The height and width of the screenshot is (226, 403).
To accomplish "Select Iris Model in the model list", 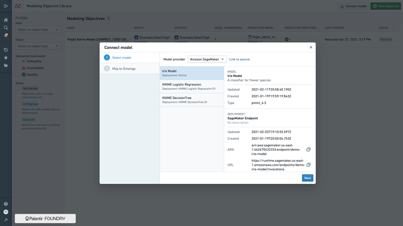I will pos(192,73).
